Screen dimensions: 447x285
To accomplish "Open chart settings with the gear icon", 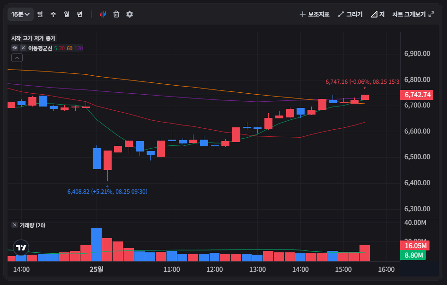I will (x=130, y=14).
